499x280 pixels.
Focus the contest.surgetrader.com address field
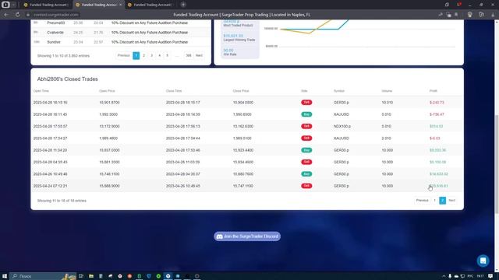(x=55, y=15)
